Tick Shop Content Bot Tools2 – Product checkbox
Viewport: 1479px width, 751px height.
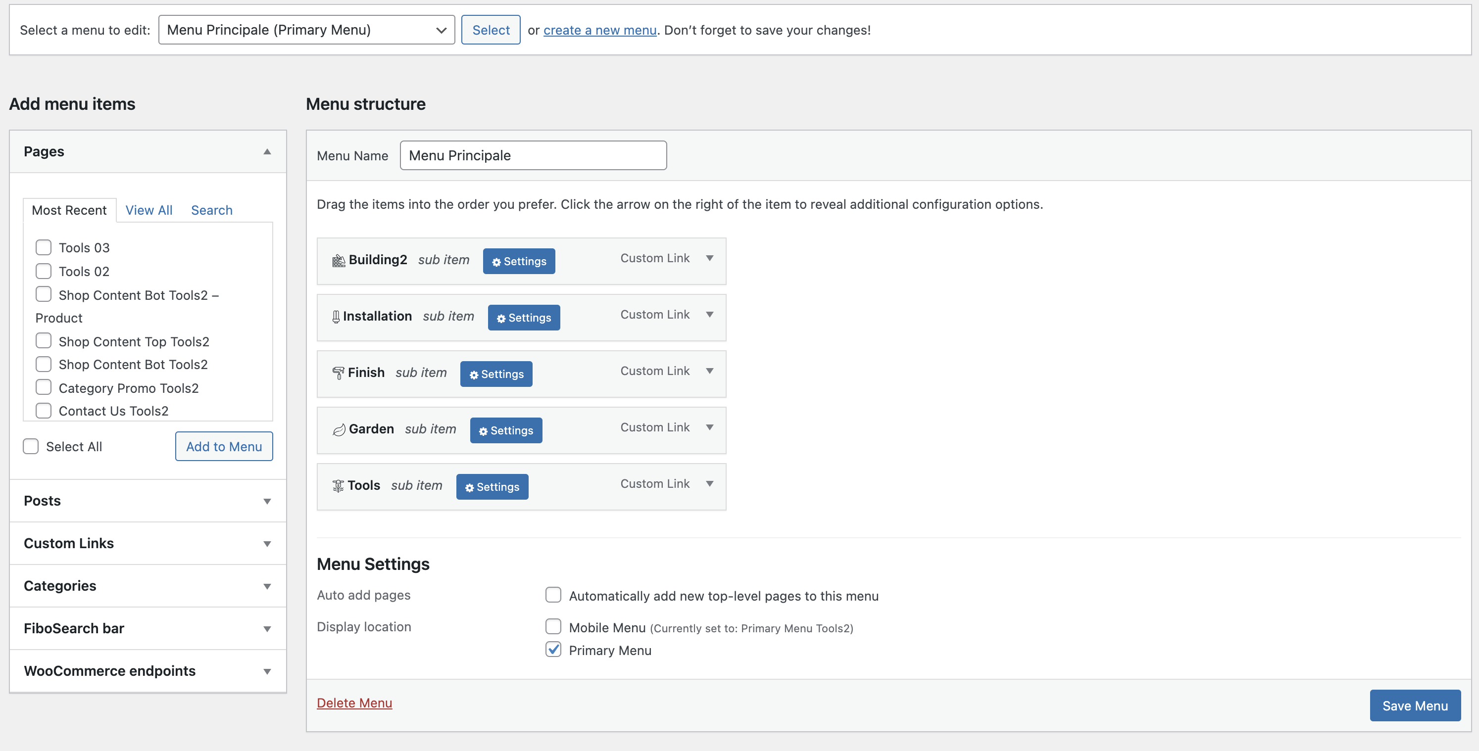coord(44,294)
